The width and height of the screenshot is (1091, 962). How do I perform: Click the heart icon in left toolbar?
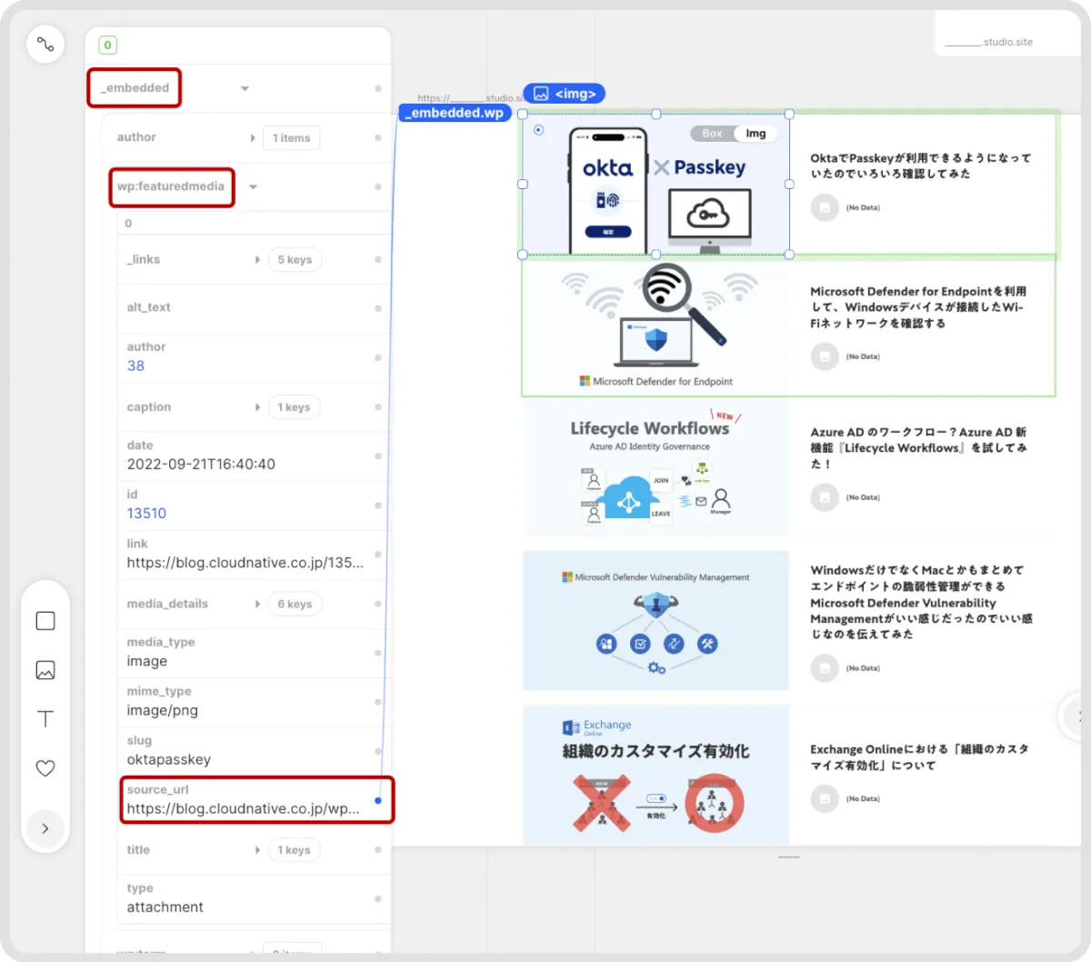(45, 768)
